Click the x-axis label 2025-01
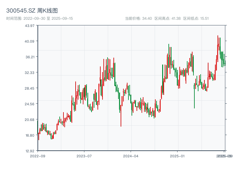 pos(177,156)
